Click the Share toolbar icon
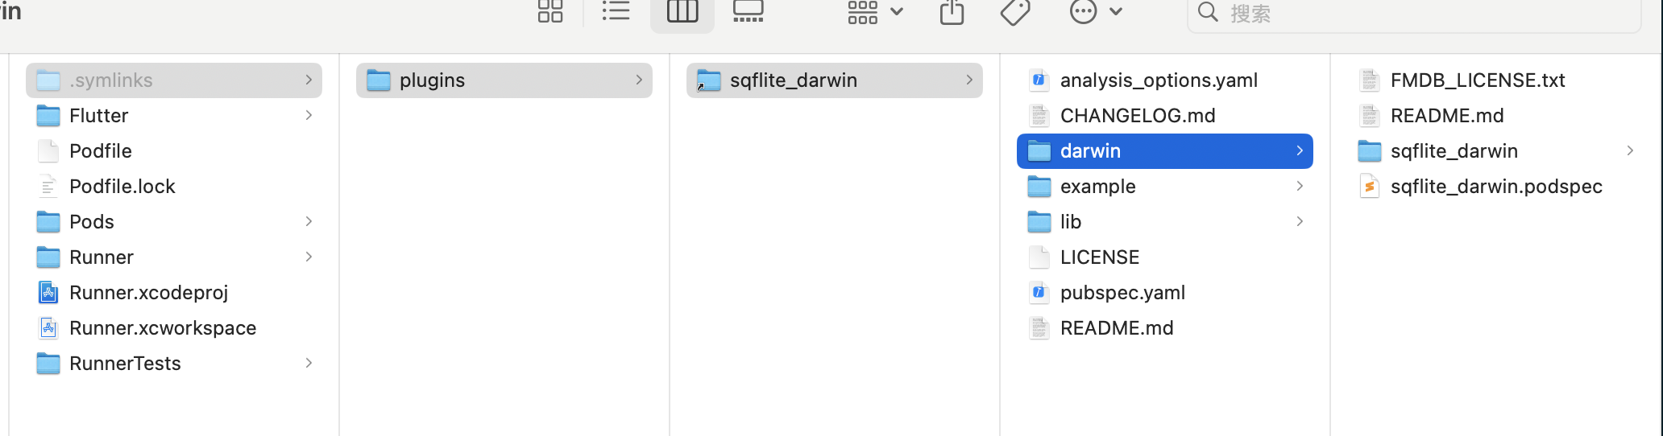 point(952,12)
